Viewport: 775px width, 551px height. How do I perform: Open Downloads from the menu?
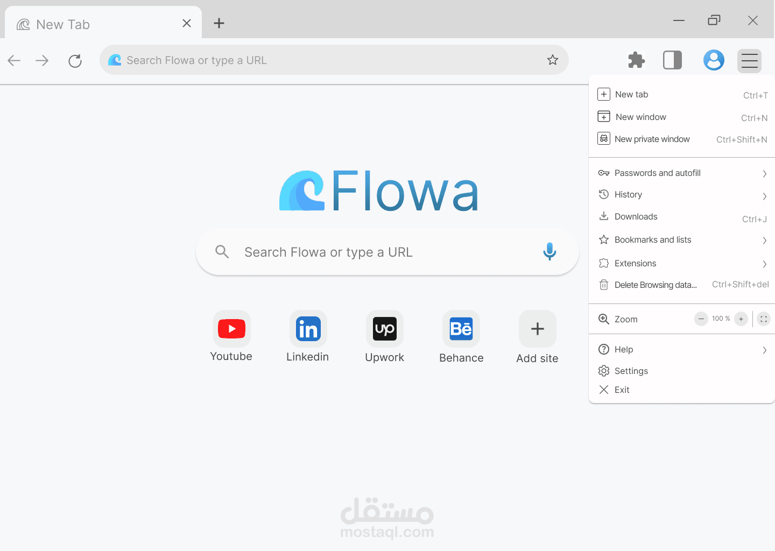tap(682, 217)
